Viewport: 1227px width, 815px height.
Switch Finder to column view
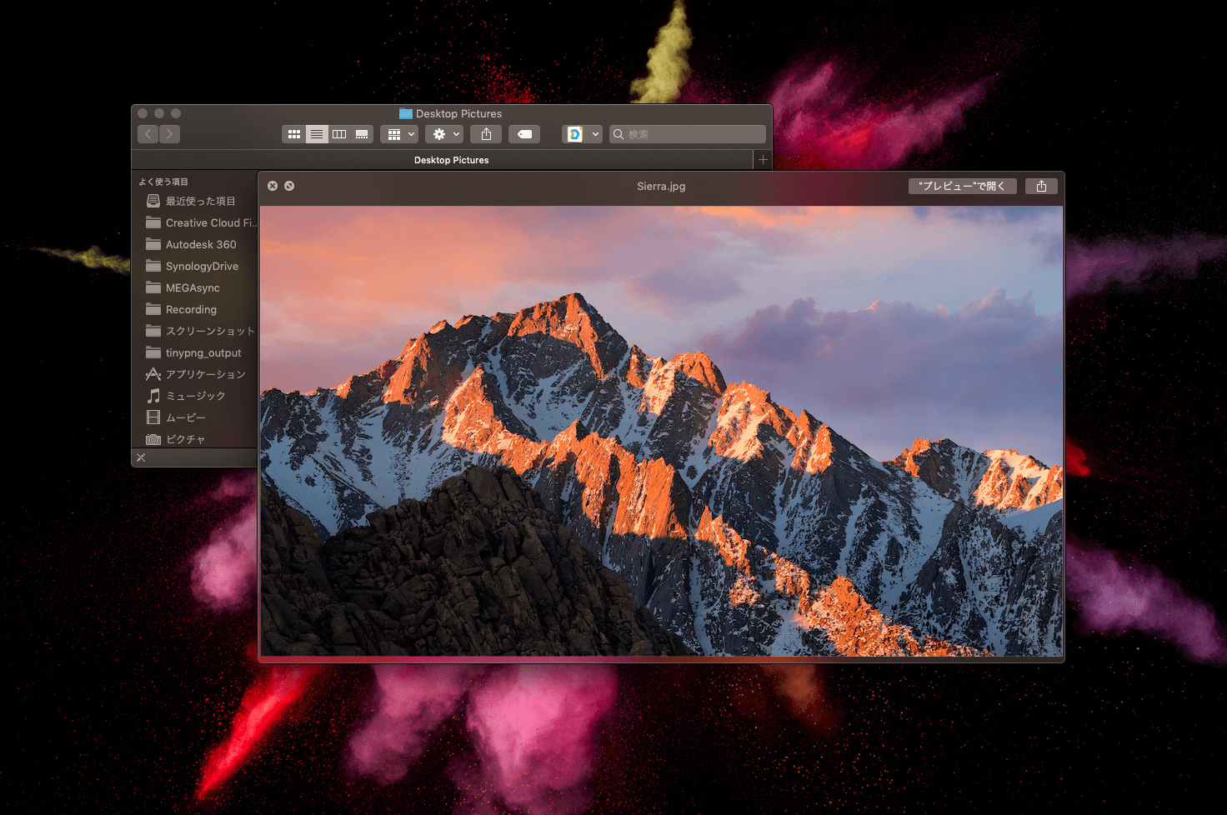click(x=339, y=134)
